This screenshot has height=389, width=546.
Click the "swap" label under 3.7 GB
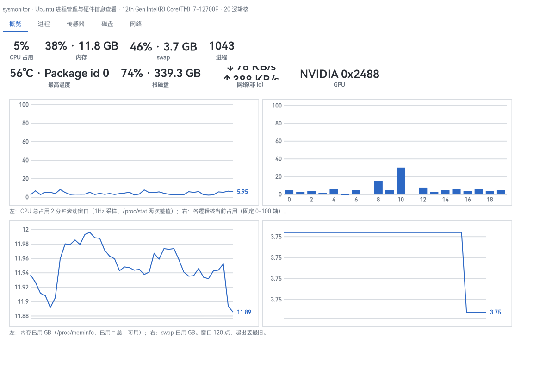click(x=163, y=58)
